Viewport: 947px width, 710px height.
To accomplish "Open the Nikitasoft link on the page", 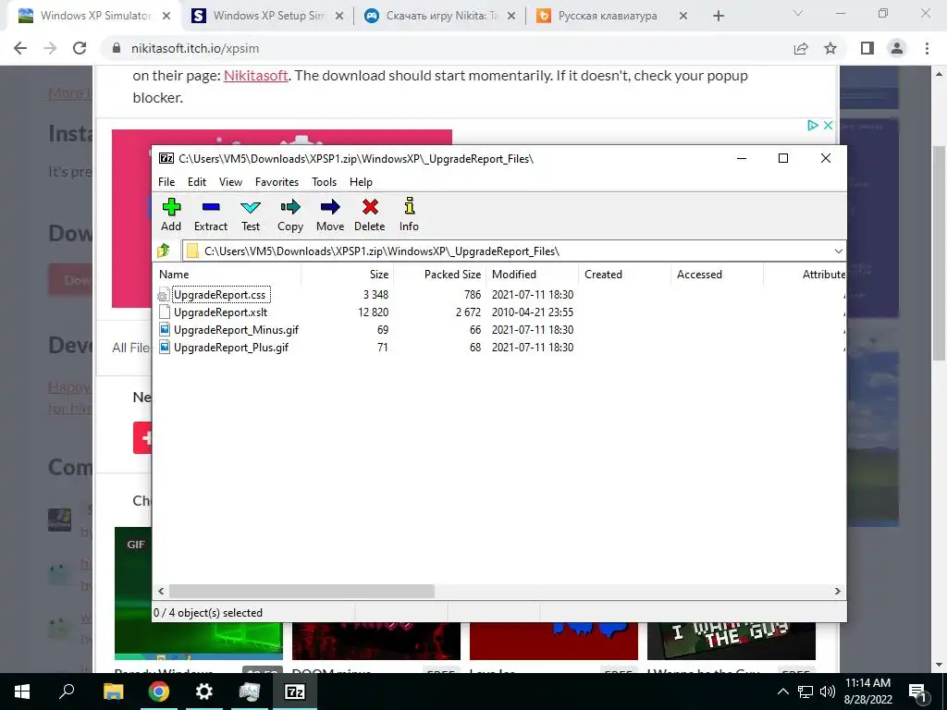I will click(x=256, y=76).
